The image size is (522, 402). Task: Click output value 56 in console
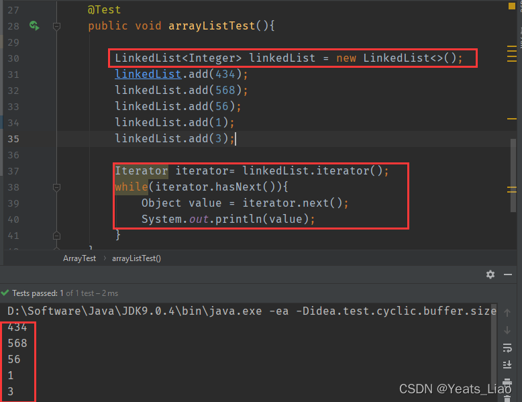click(x=14, y=359)
